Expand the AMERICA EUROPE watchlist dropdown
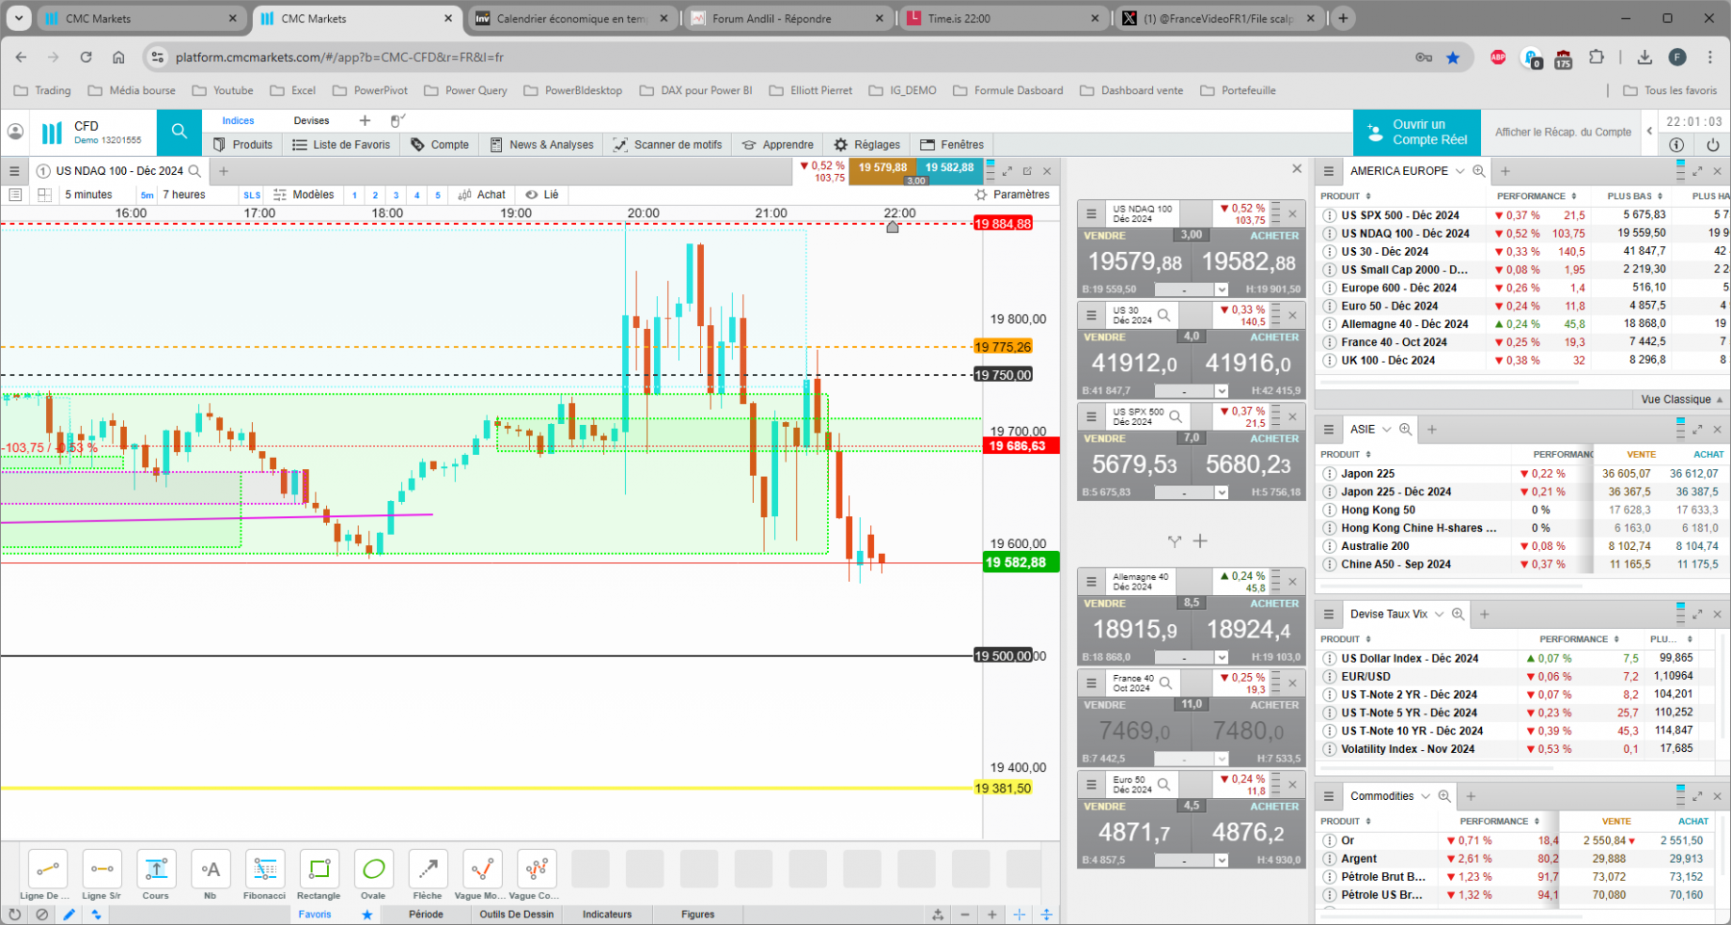The height and width of the screenshot is (925, 1731). pos(1460,171)
